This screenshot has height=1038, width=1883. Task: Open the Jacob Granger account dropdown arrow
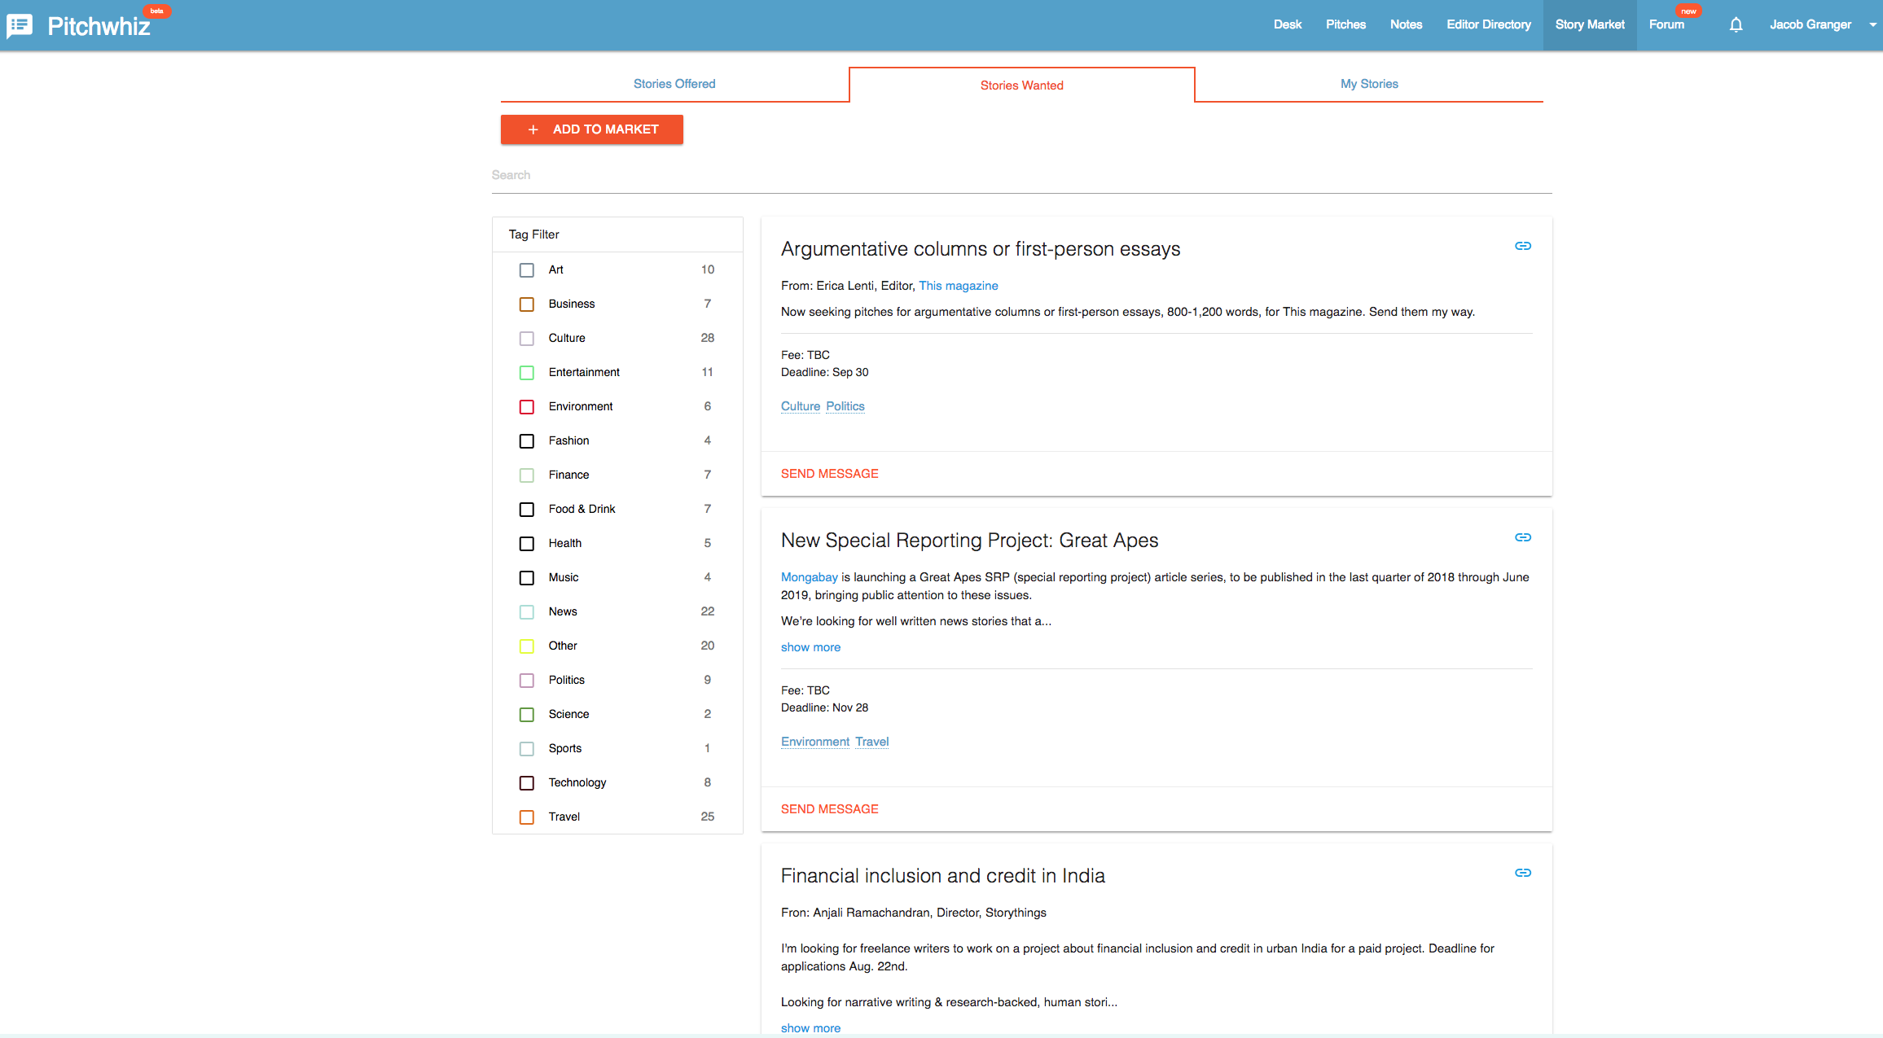(x=1872, y=24)
